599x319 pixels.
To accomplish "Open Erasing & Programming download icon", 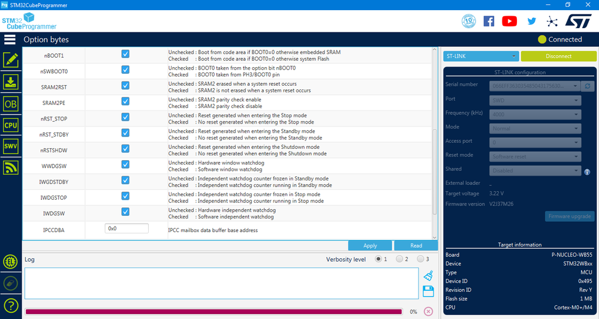I will (x=11, y=82).
